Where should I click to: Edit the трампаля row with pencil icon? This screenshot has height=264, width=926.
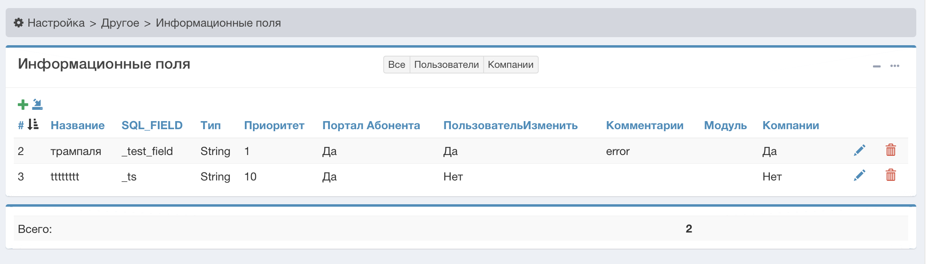click(x=859, y=151)
